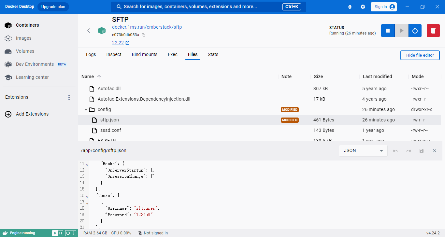
Task: Click the Last modified column header
Action: point(377,77)
